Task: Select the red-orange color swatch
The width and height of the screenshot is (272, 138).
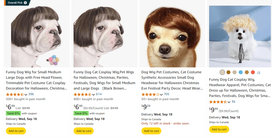Action: click(253, 72)
